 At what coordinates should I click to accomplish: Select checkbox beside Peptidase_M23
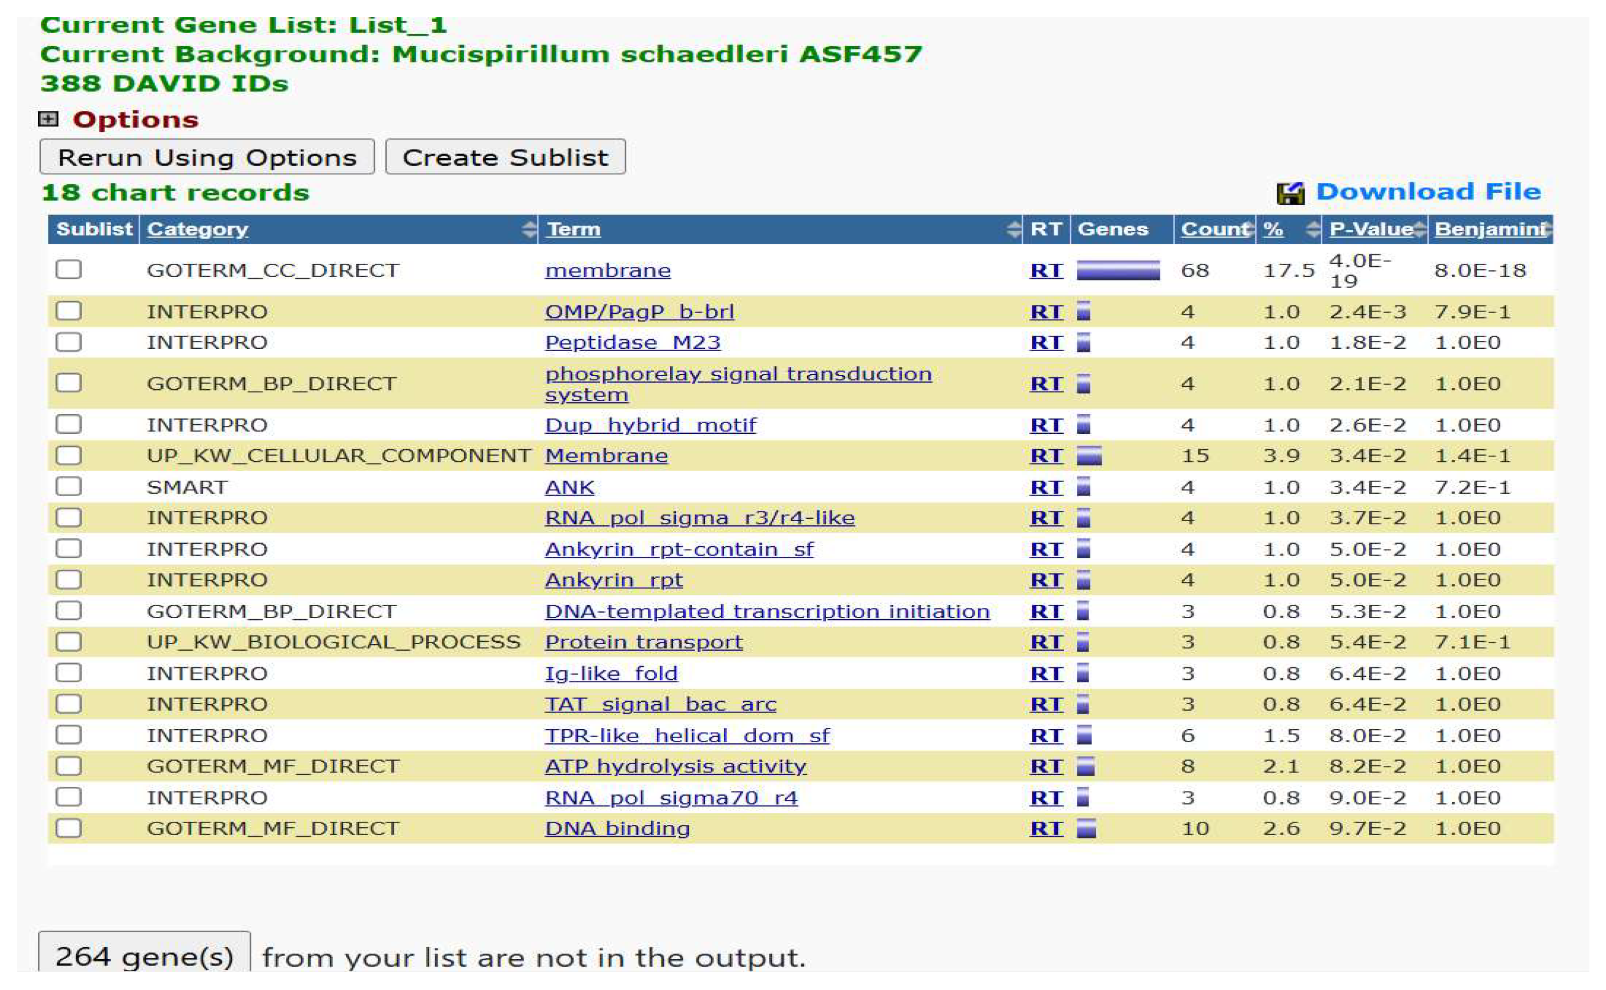coord(69,342)
